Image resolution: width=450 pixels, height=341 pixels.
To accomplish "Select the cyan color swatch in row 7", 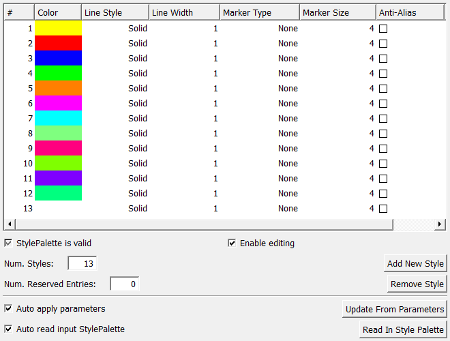I will [x=58, y=118].
